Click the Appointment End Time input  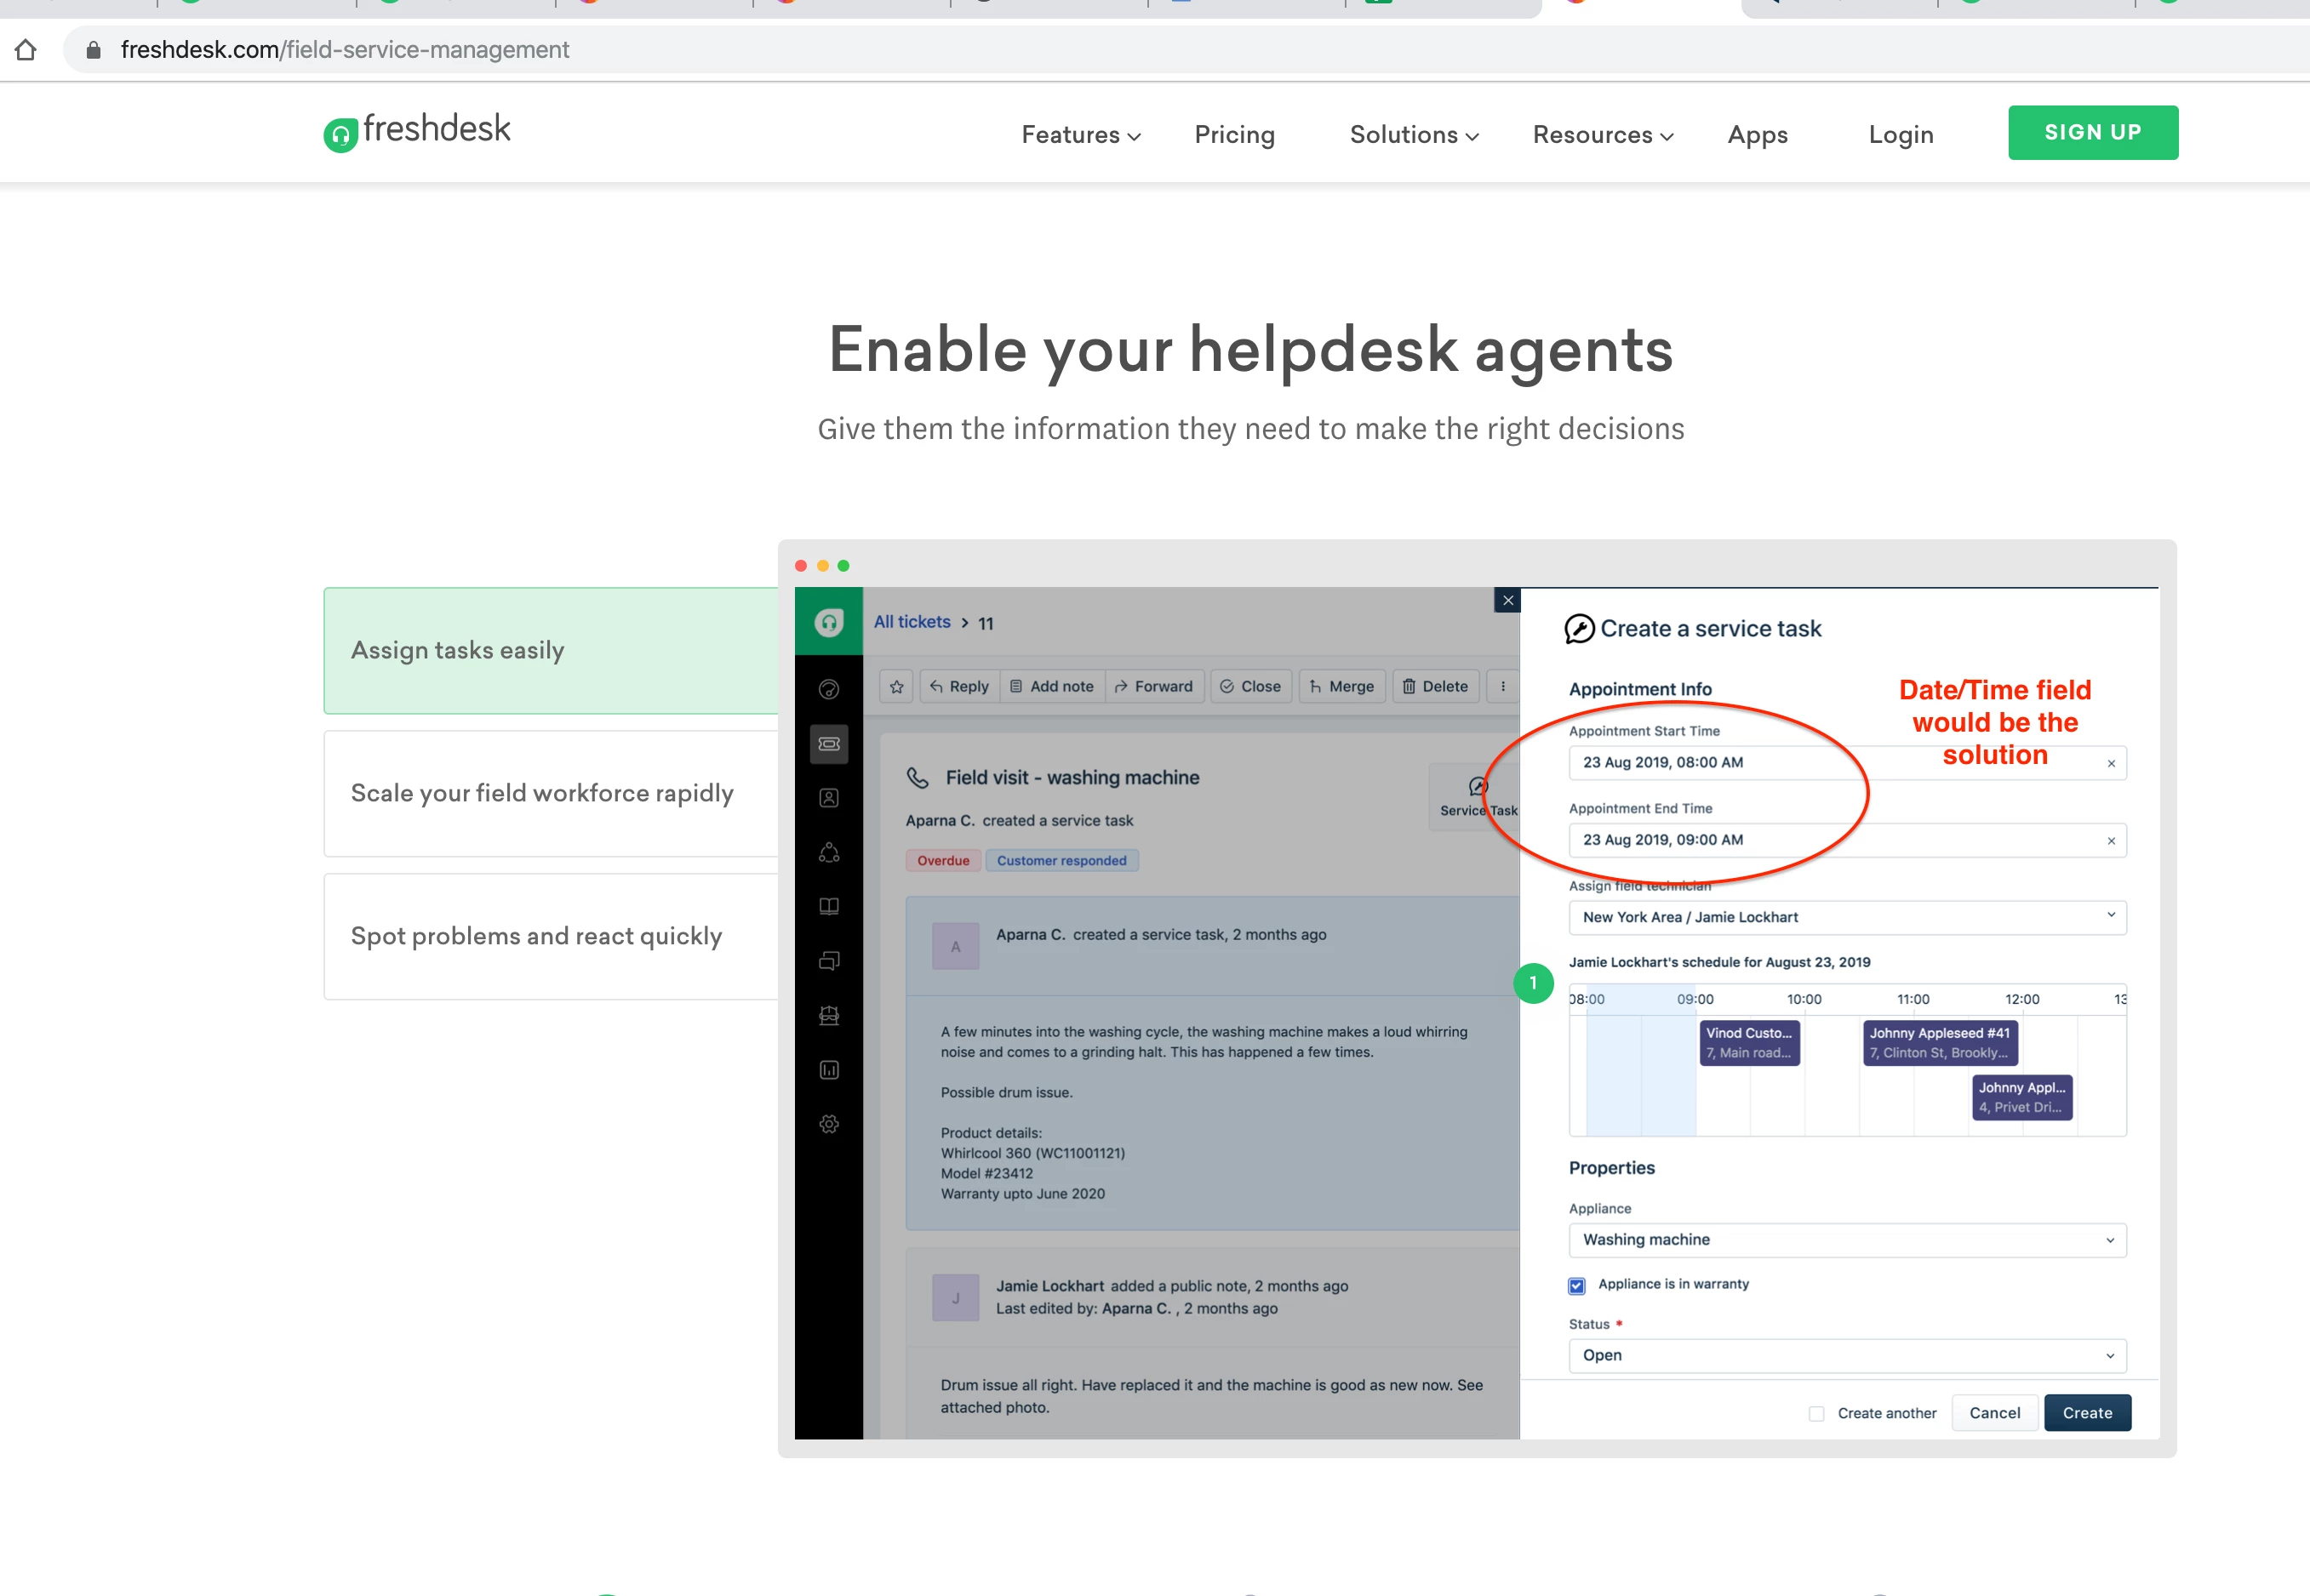pos(1847,840)
